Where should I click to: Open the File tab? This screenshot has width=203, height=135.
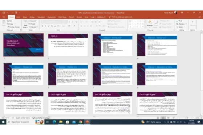click(4, 17)
